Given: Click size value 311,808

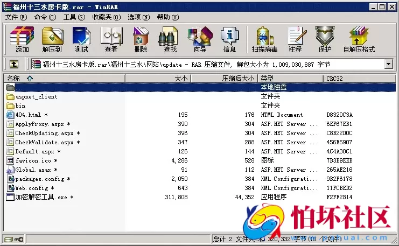Looking at the screenshot, I should point(176,197).
